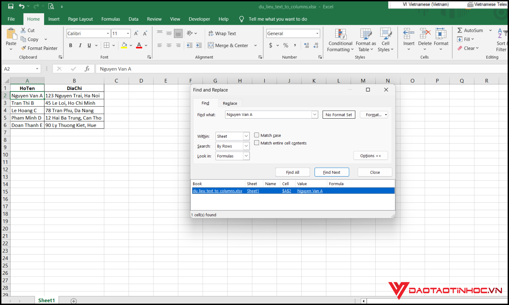This screenshot has width=509, height=305.
Task: Click Merge & Center
Action: coord(228,45)
